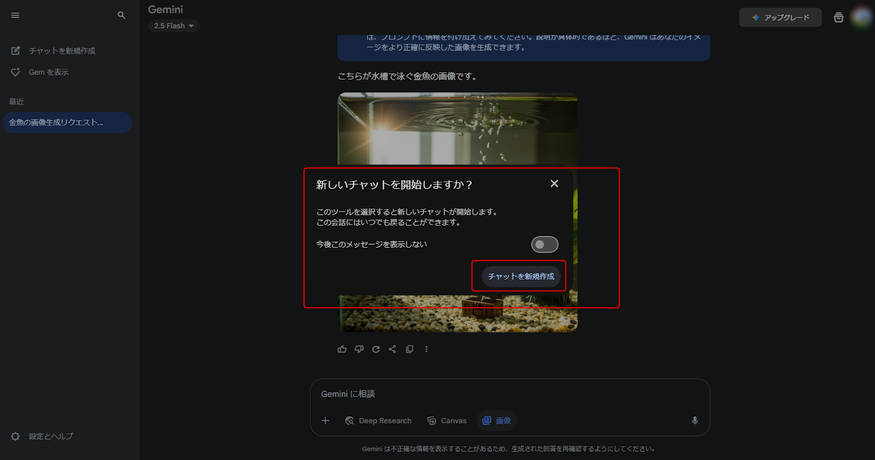Select 'Gem を表示' in sidebar
875x460 pixels.
click(48, 72)
